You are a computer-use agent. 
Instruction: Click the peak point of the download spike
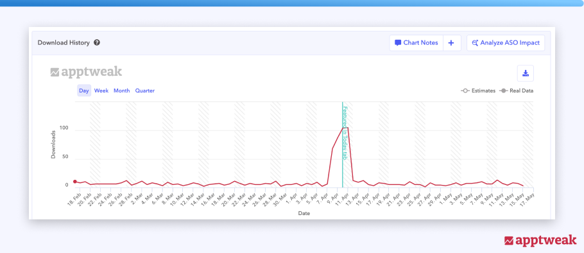coord(347,128)
